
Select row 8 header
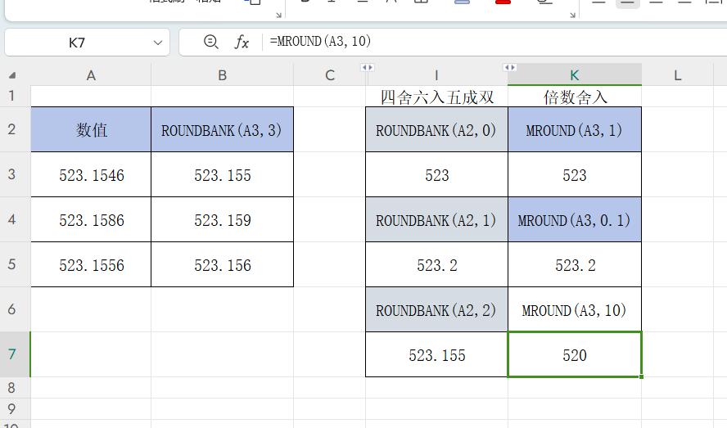(x=11, y=387)
